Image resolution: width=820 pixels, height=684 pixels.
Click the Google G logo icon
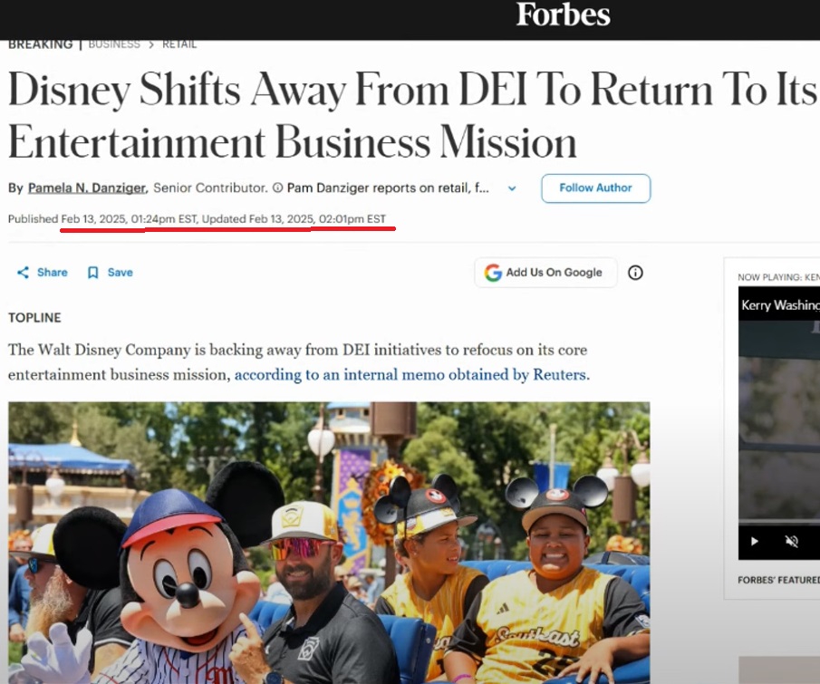493,273
